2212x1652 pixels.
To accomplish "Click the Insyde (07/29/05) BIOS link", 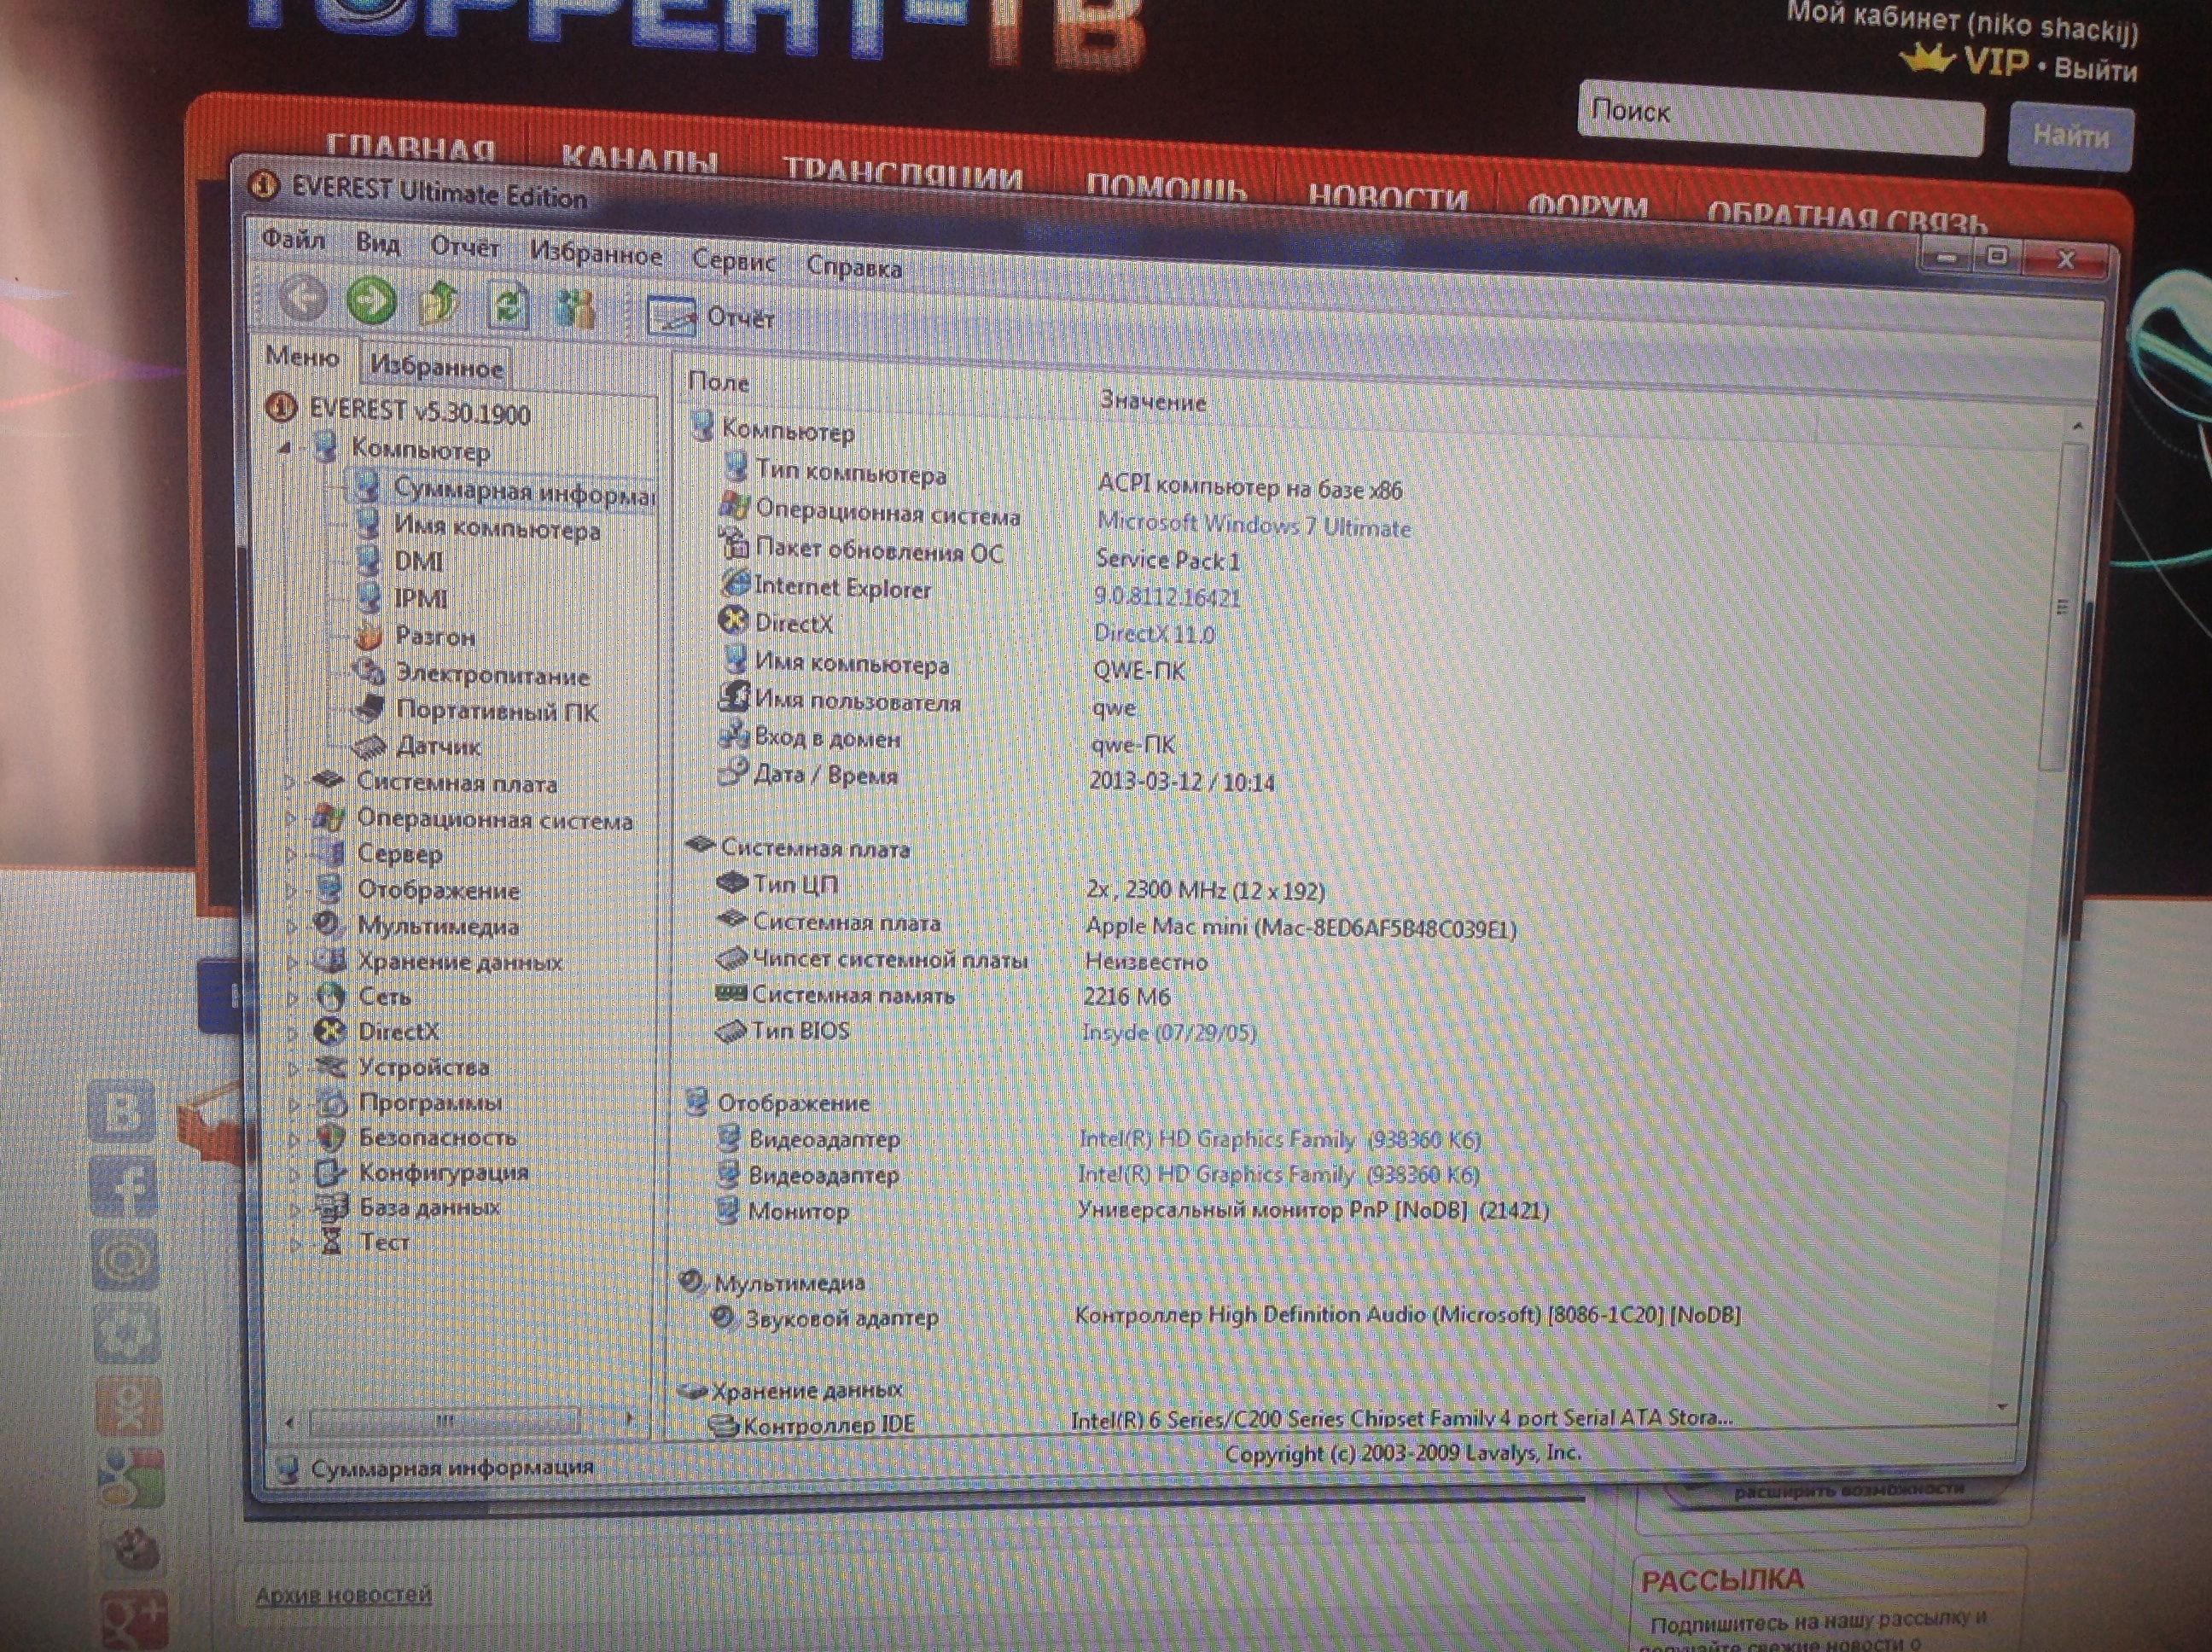I will (1169, 1031).
